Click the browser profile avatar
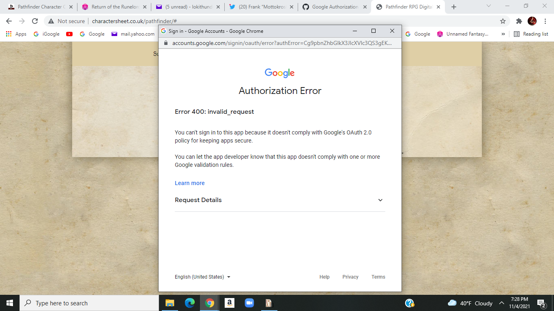 click(x=532, y=20)
